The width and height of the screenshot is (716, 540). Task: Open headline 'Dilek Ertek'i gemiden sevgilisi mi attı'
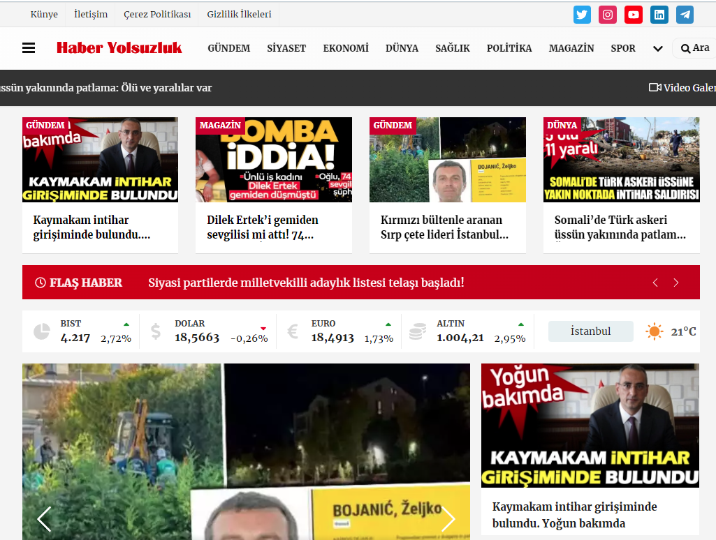point(262,227)
